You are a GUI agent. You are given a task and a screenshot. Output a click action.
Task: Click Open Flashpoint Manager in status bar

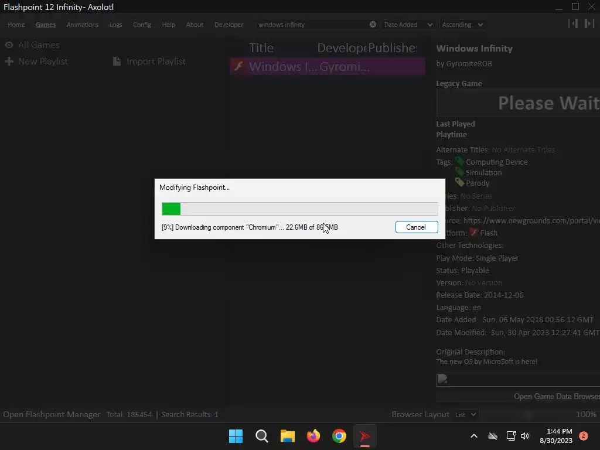(52, 414)
